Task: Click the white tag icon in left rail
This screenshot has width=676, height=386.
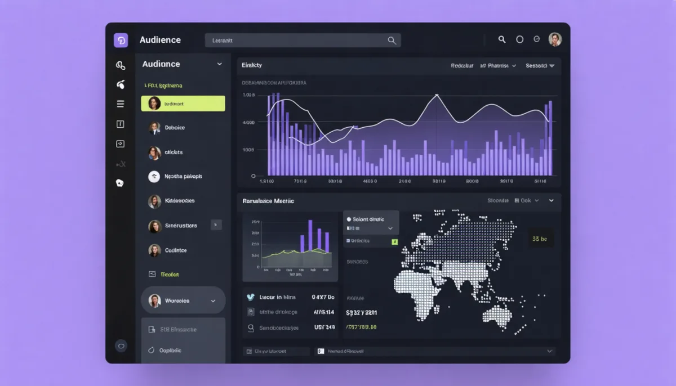Action: coord(119,183)
